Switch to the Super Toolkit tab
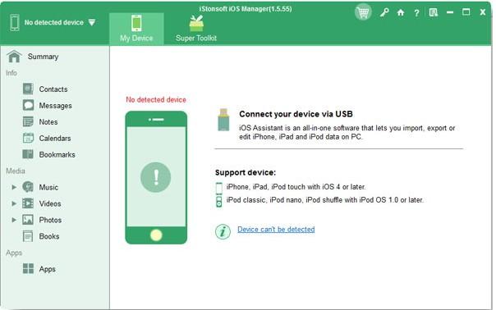This screenshot has width=496, height=310. 196,29
